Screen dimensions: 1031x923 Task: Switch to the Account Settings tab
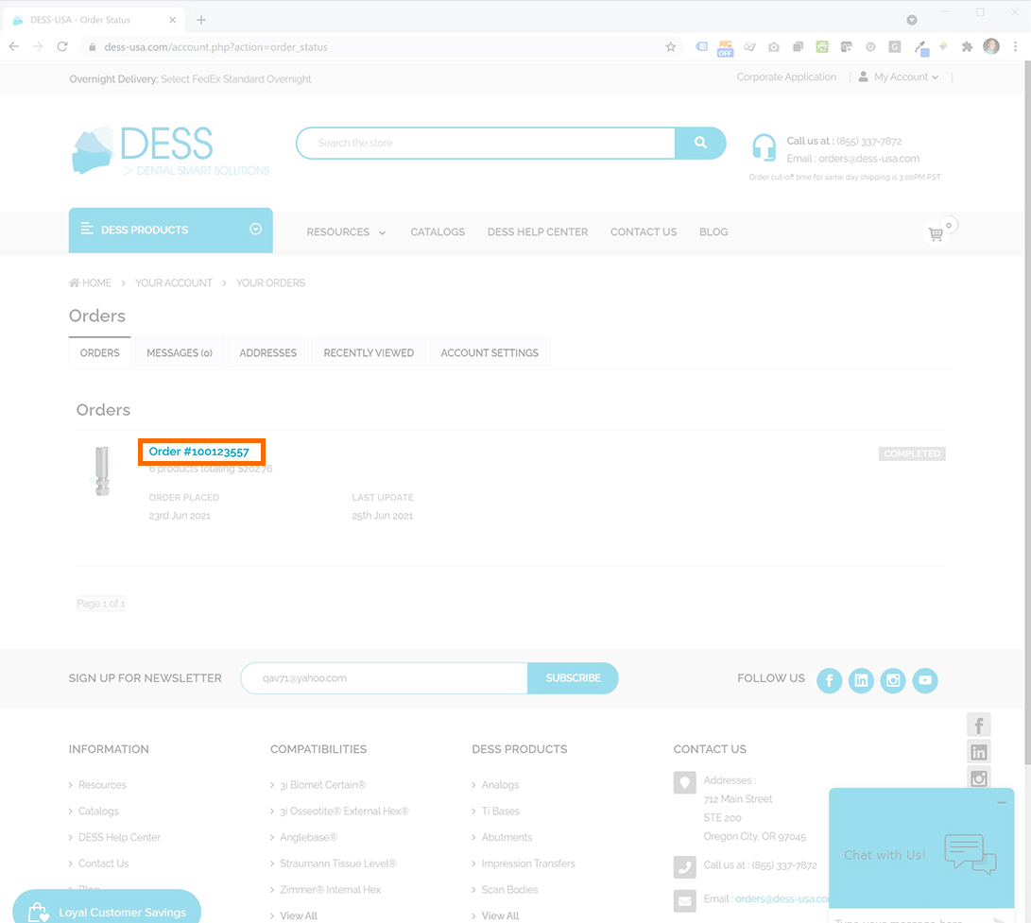490,353
